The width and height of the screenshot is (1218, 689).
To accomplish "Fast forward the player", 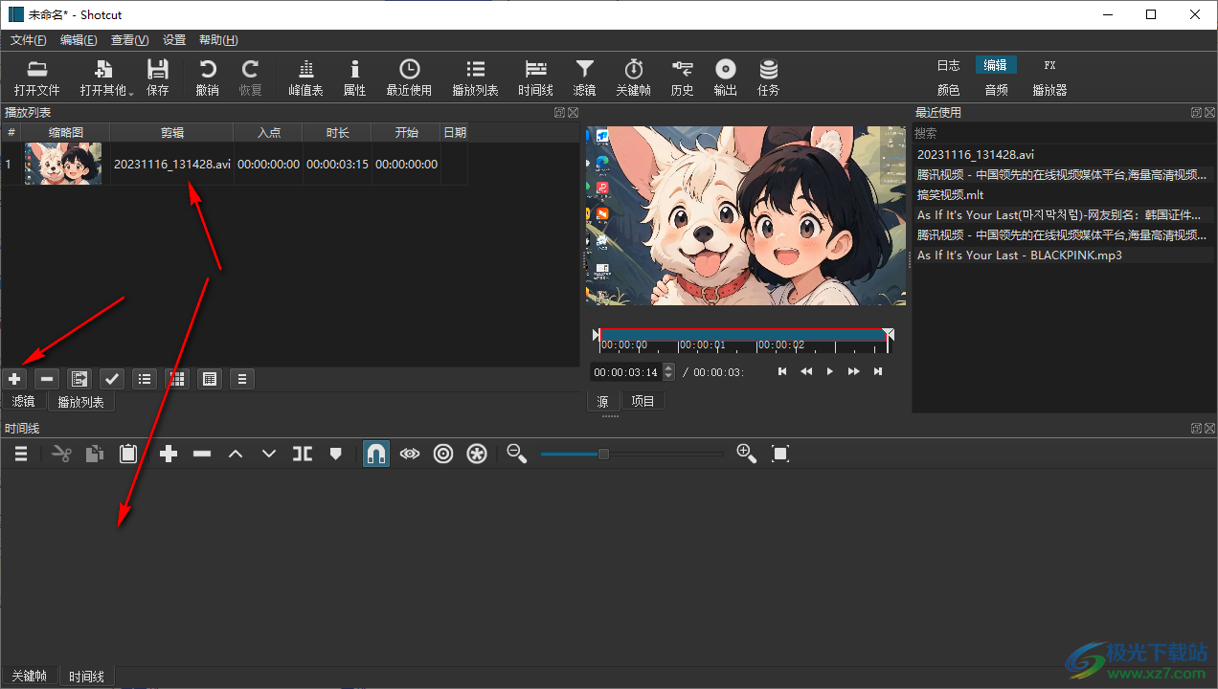I will (x=854, y=371).
